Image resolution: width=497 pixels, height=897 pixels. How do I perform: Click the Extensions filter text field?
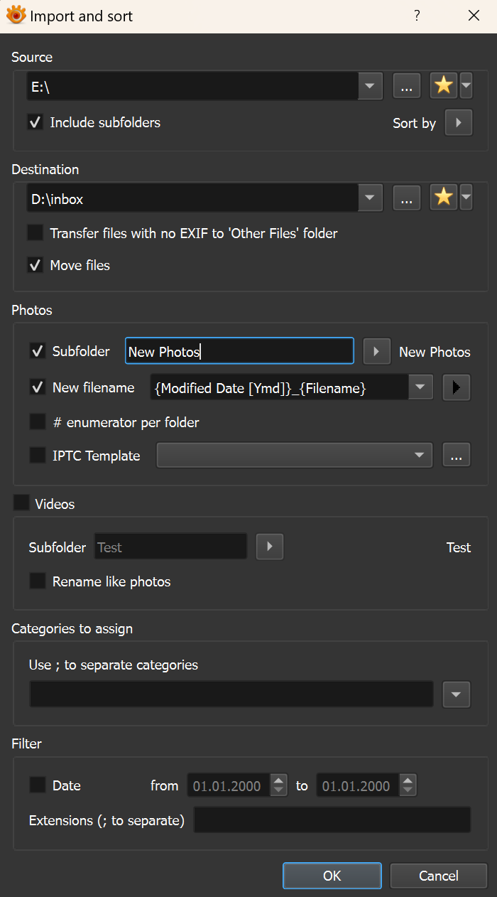332,820
